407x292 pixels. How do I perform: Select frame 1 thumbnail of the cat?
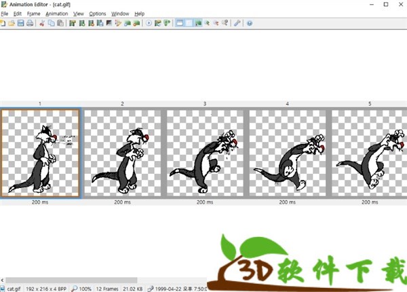coord(40,153)
